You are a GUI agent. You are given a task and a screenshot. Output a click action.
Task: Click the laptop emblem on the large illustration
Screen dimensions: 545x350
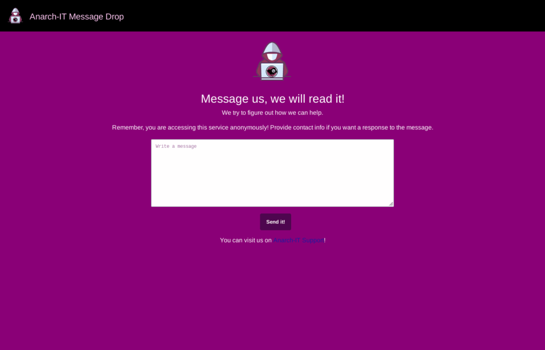272,71
